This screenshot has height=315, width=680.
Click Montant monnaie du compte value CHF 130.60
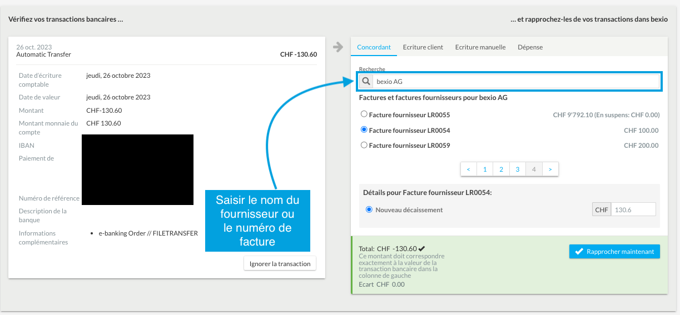104,123
